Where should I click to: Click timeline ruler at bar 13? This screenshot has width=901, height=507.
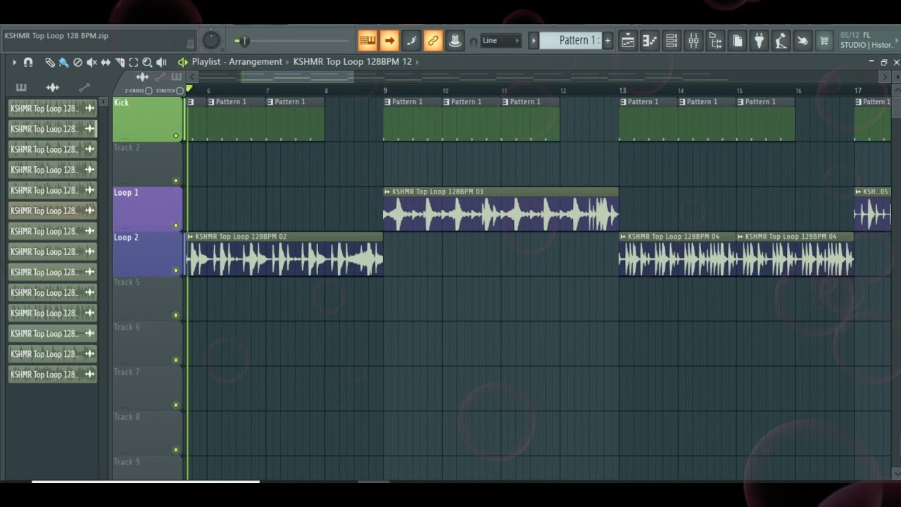coord(622,91)
